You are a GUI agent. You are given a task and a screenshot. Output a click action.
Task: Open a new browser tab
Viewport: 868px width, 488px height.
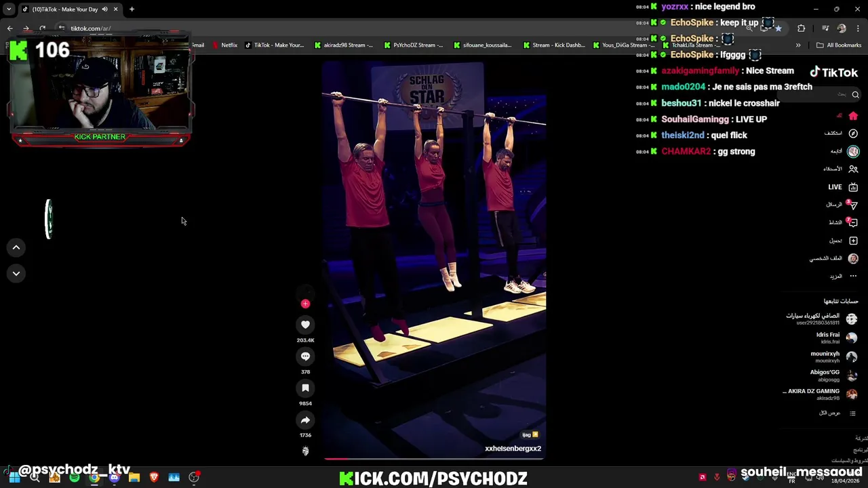point(132,9)
